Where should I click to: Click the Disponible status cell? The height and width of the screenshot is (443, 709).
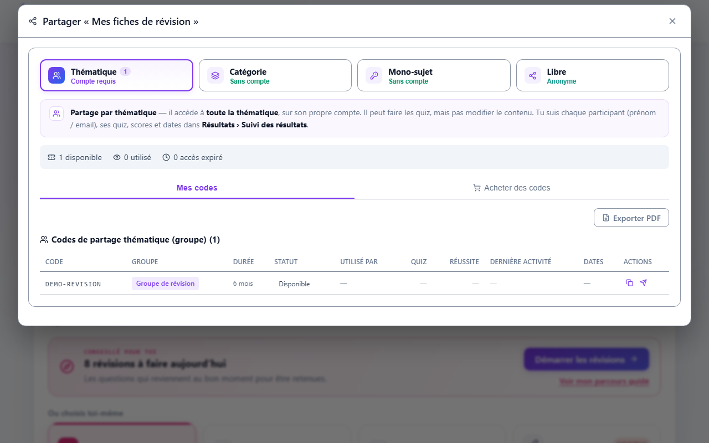pos(294,284)
